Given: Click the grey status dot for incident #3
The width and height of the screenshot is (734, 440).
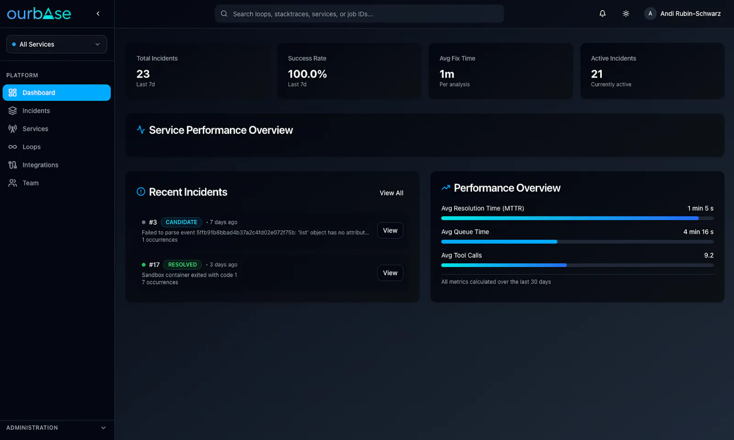Looking at the screenshot, I should coord(144,223).
